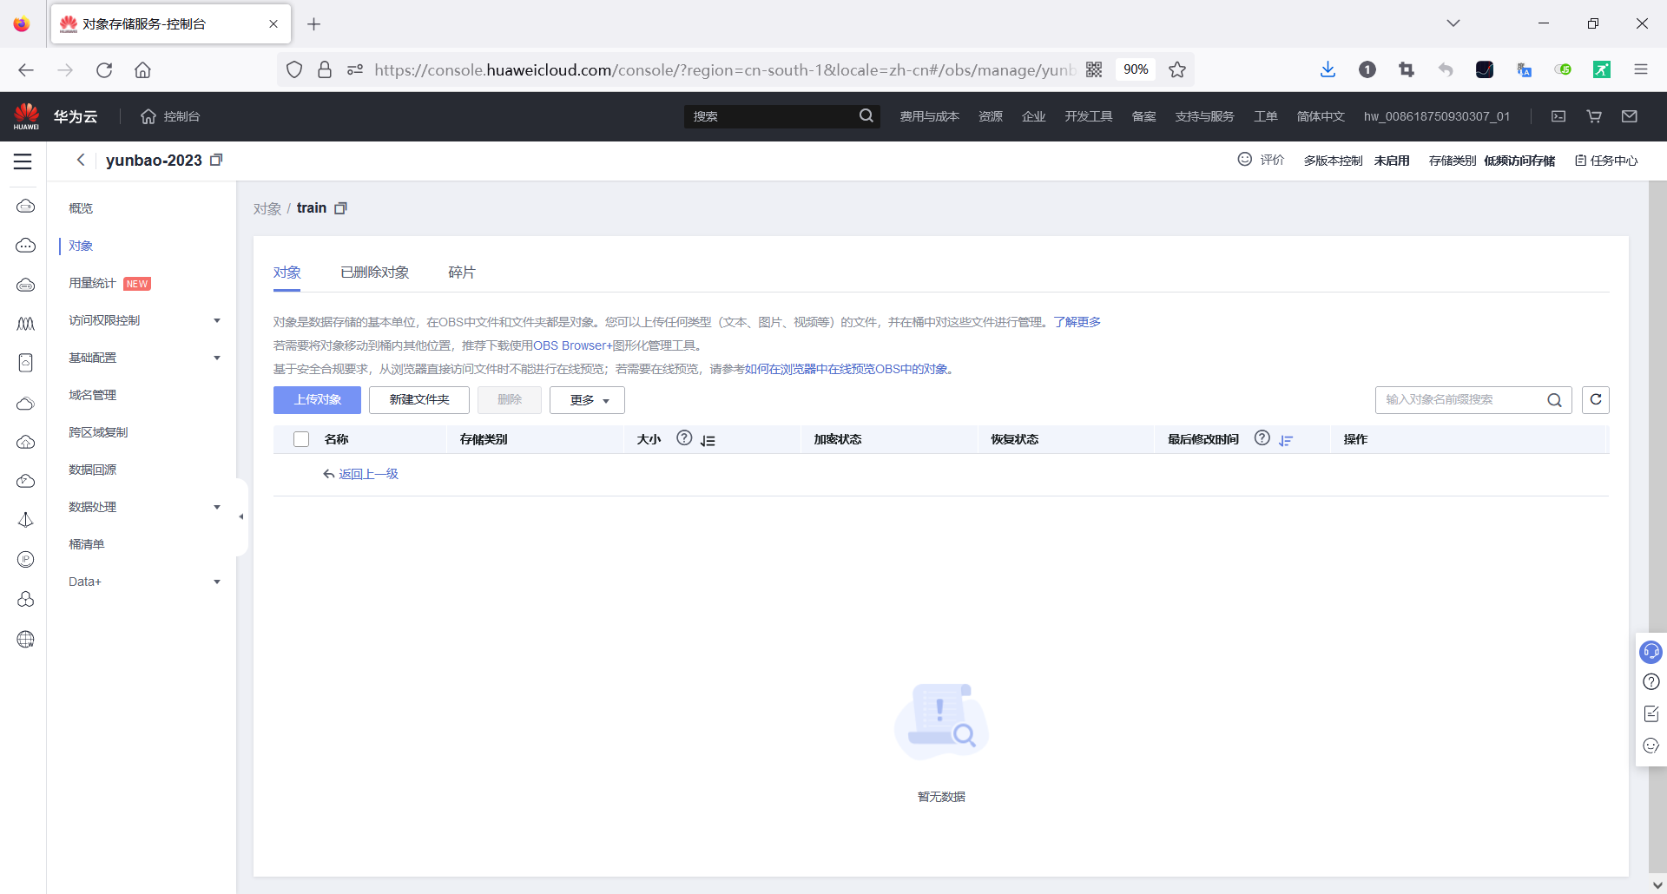This screenshot has width=1667, height=894.
Task: Open the 大小 column sort control
Action: coord(709,441)
